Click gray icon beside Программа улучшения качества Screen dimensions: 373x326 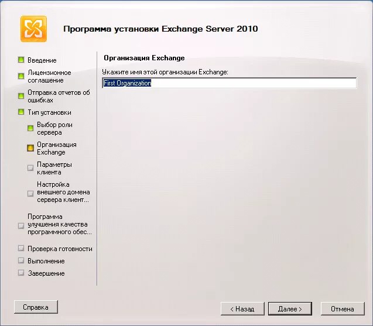pos(21,225)
